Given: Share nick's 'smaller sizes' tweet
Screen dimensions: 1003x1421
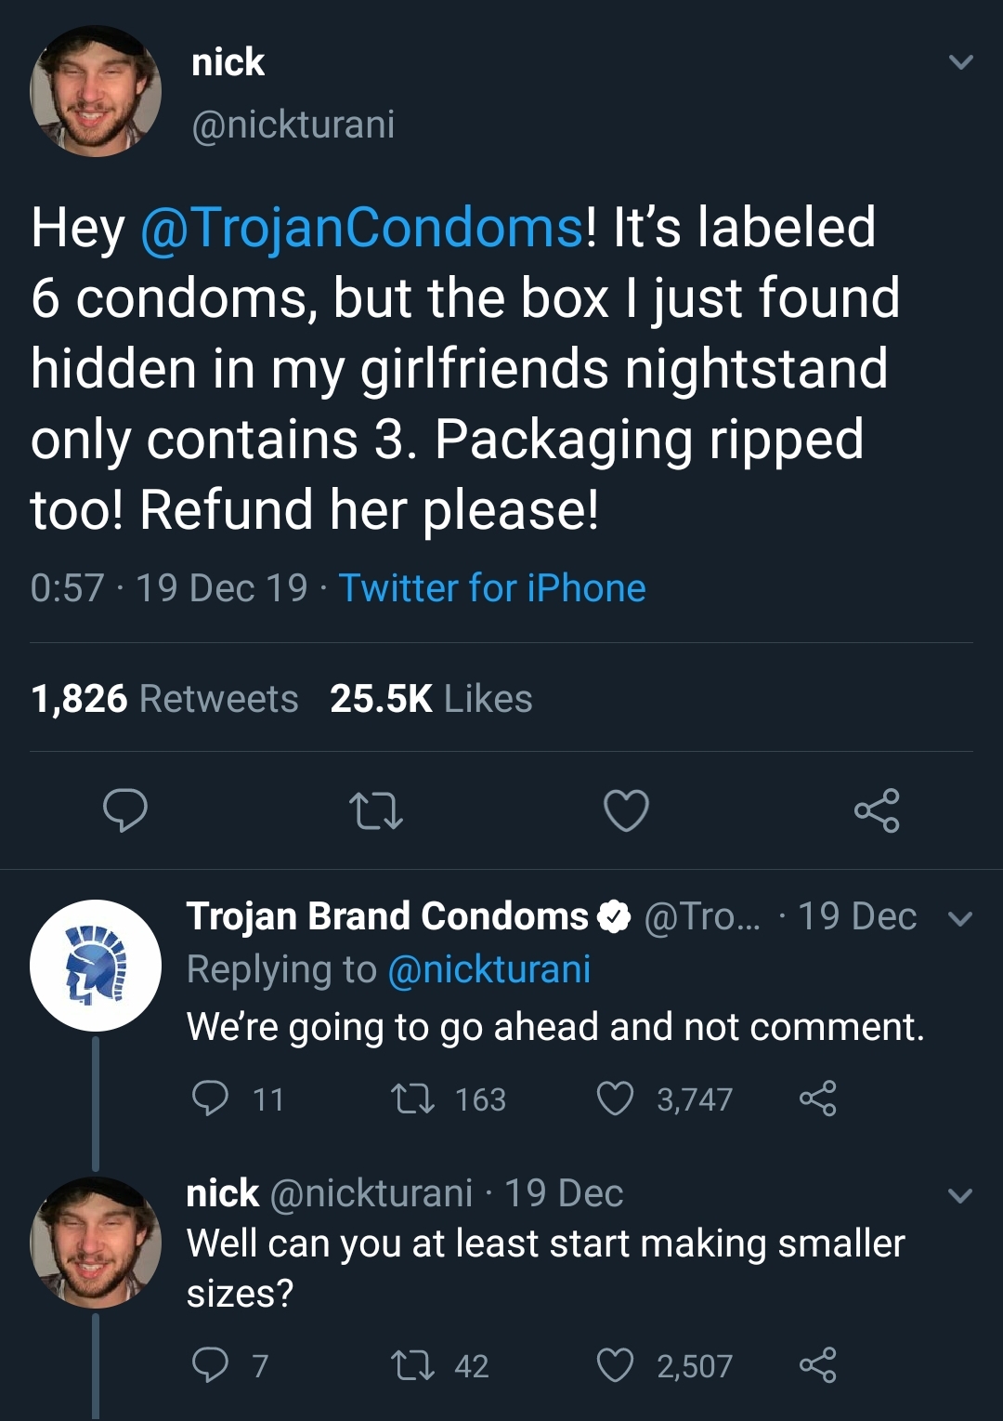Looking at the screenshot, I should pos(817,1365).
